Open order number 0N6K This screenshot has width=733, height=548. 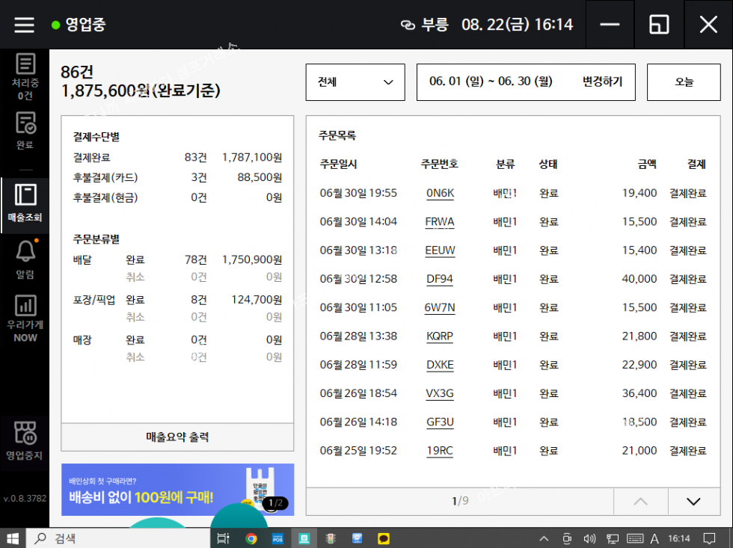(440, 194)
